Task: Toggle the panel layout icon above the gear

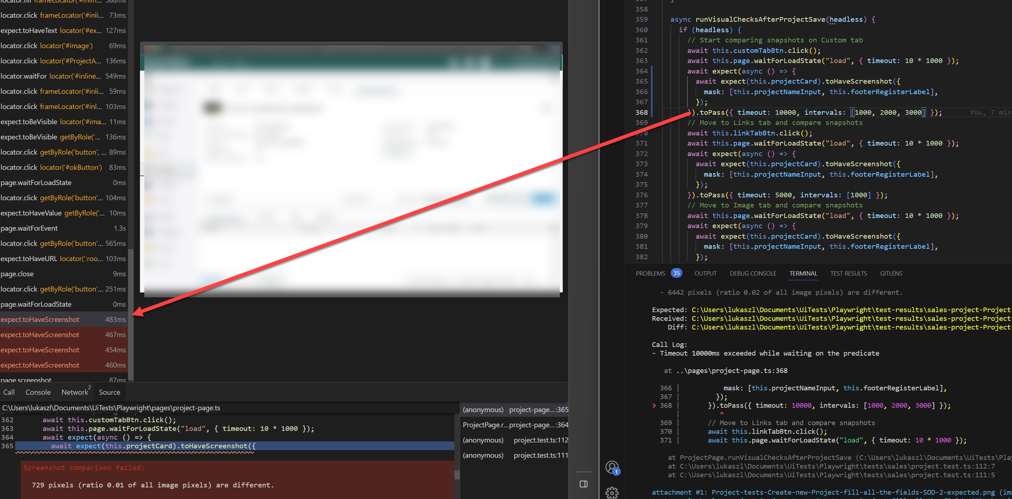Action: click(x=583, y=484)
